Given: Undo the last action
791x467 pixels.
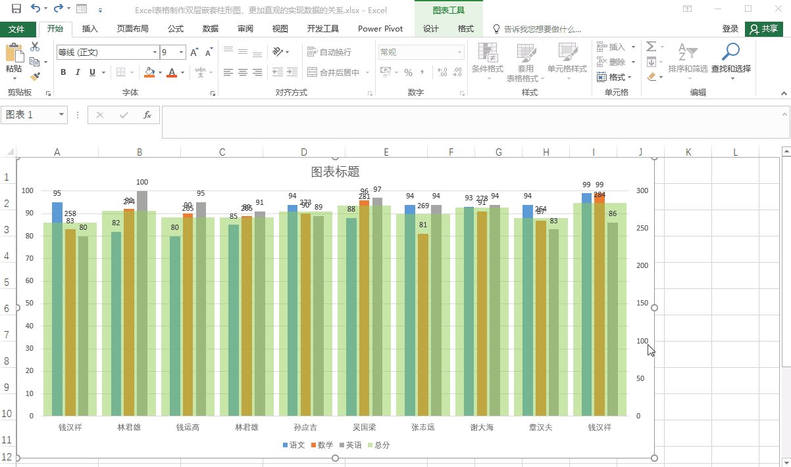Looking at the screenshot, I should (x=35, y=9).
